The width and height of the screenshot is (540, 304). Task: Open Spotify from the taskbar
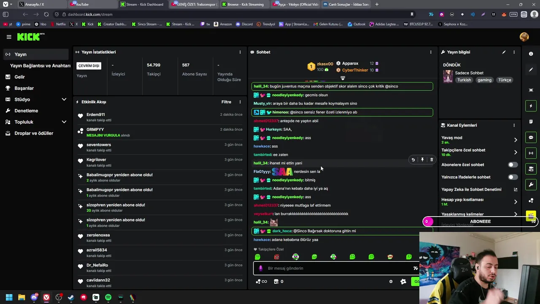coord(108,297)
